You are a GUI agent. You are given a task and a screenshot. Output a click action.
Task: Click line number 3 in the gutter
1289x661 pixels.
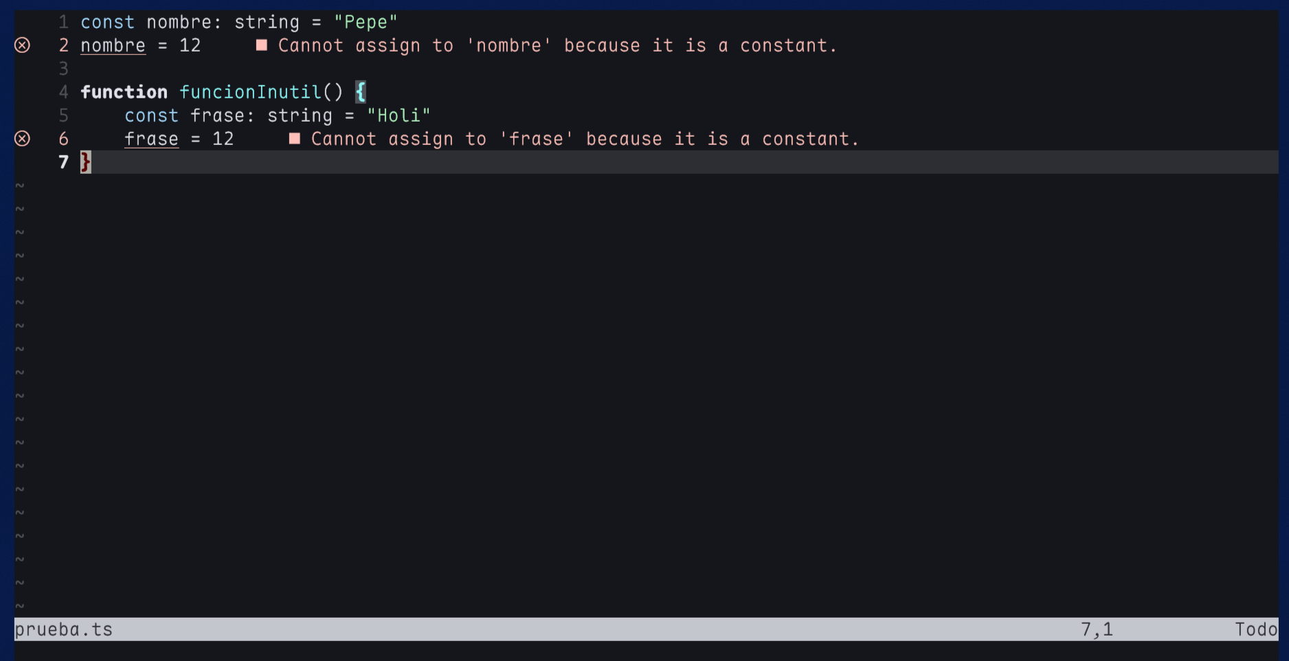click(x=63, y=69)
